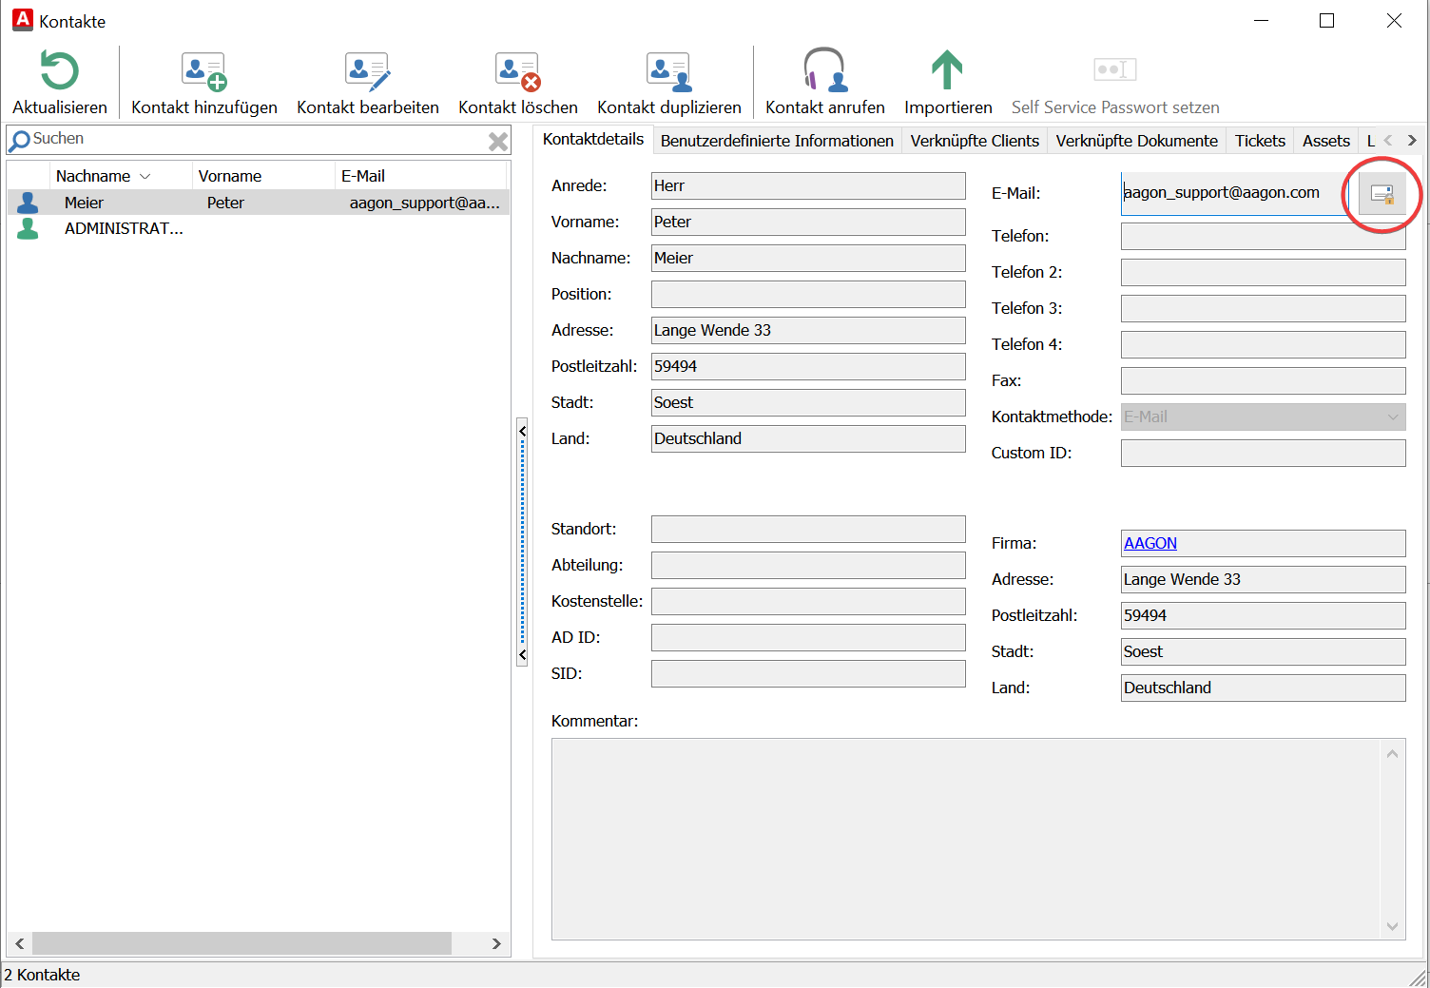Click the Kontakt hinzufügen icon
The height and width of the screenshot is (988, 1430).
[203, 71]
